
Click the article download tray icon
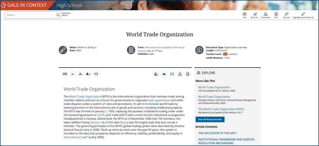(x=180, y=74)
